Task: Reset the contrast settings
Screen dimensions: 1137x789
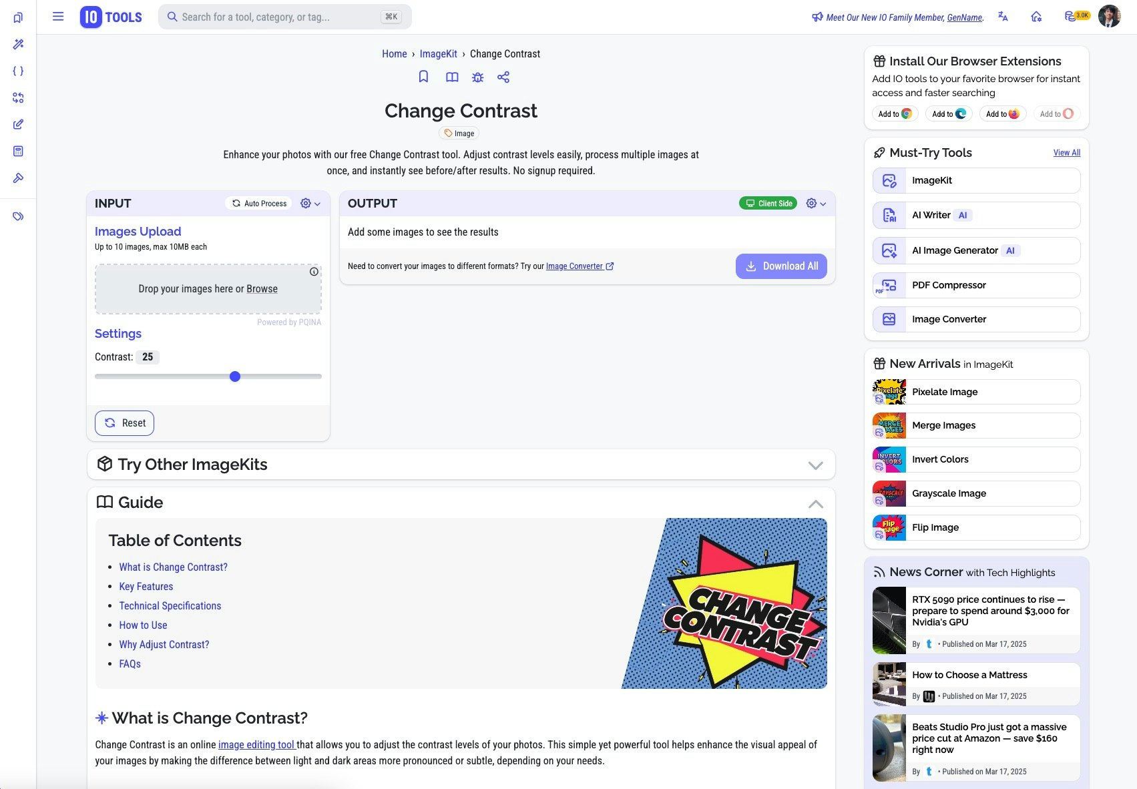Action: pyautogui.click(x=124, y=423)
